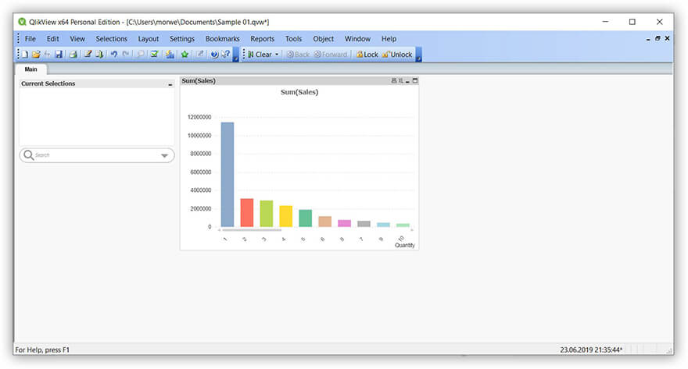Open the Help menu
This screenshot has height=369, width=688.
pos(389,38)
